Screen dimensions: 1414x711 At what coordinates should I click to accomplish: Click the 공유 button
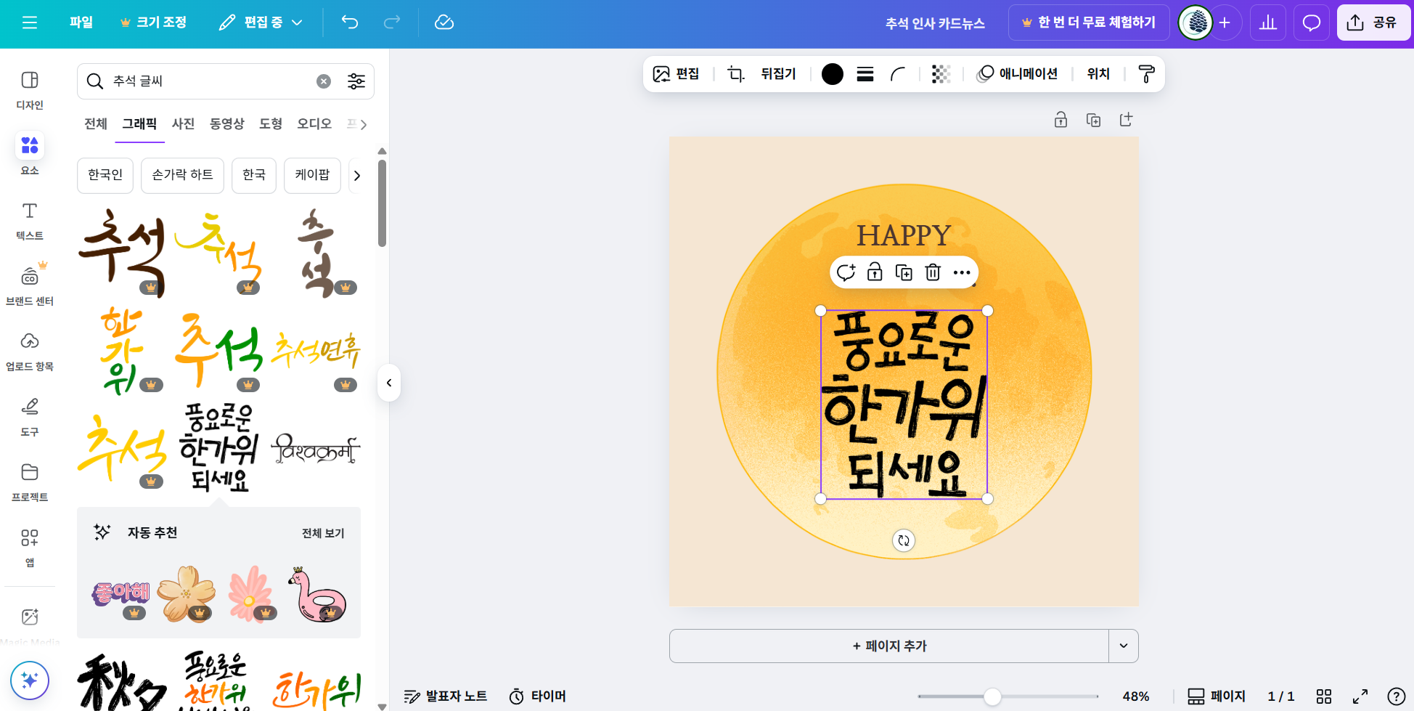click(1373, 22)
